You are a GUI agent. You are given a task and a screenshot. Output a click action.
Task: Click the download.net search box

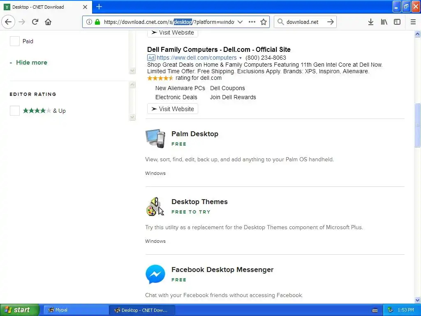click(x=305, y=22)
